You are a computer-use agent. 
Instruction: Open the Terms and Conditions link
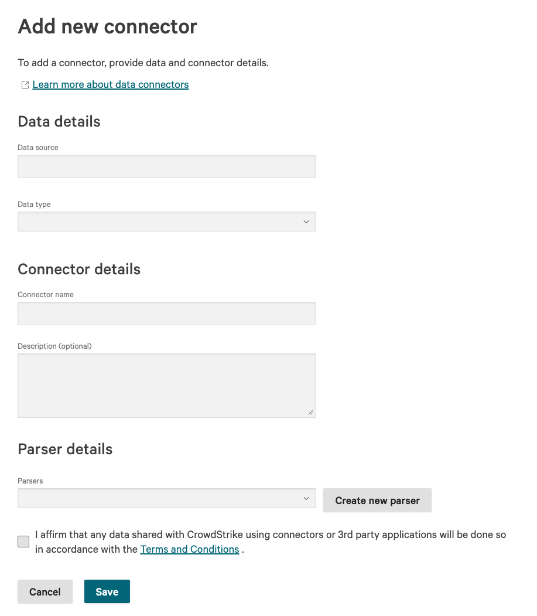[x=190, y=549]
